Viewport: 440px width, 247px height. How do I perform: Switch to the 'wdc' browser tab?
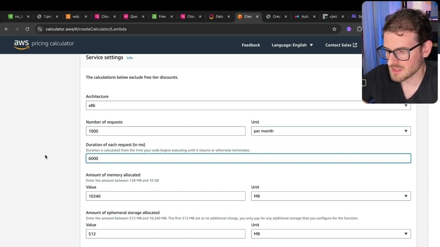(x=76, y=16)
